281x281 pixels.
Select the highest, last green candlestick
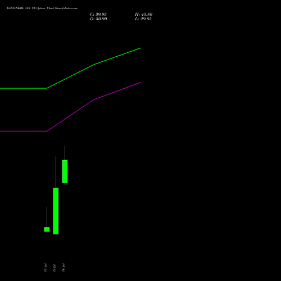[65, 171]
